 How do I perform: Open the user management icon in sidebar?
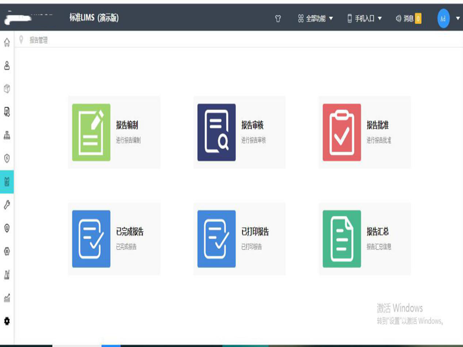(7, 65)
